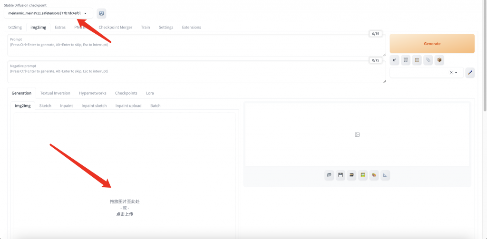Select the Inpaint sketch tab
This screenshot has height=239, width=487.
(94, 105)
